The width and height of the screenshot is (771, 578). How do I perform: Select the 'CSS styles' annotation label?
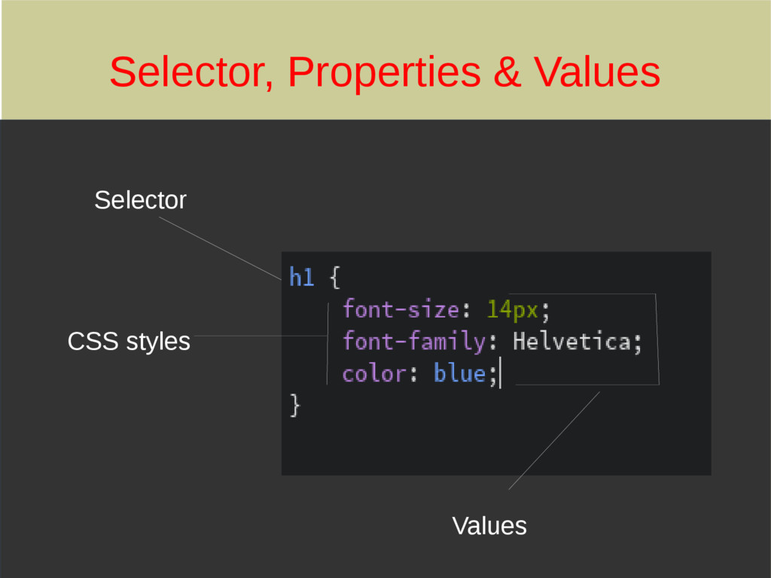(129, 342)
